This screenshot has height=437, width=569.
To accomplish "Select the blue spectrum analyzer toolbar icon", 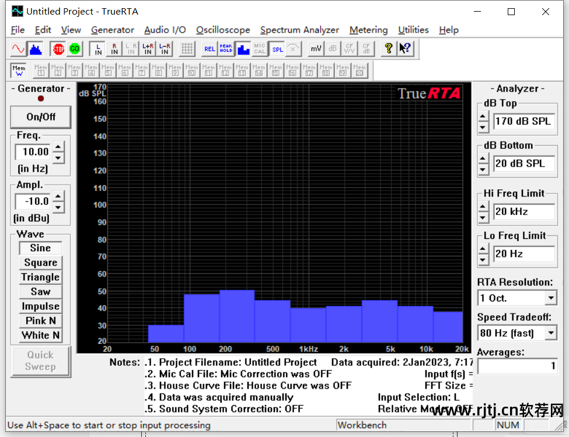I will 35,48.
